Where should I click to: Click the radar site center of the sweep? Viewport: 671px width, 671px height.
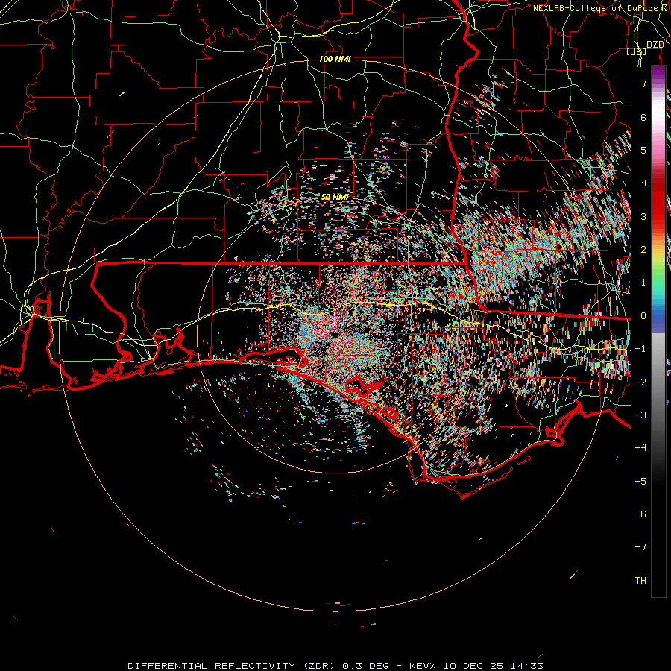(x=335, y=335)
